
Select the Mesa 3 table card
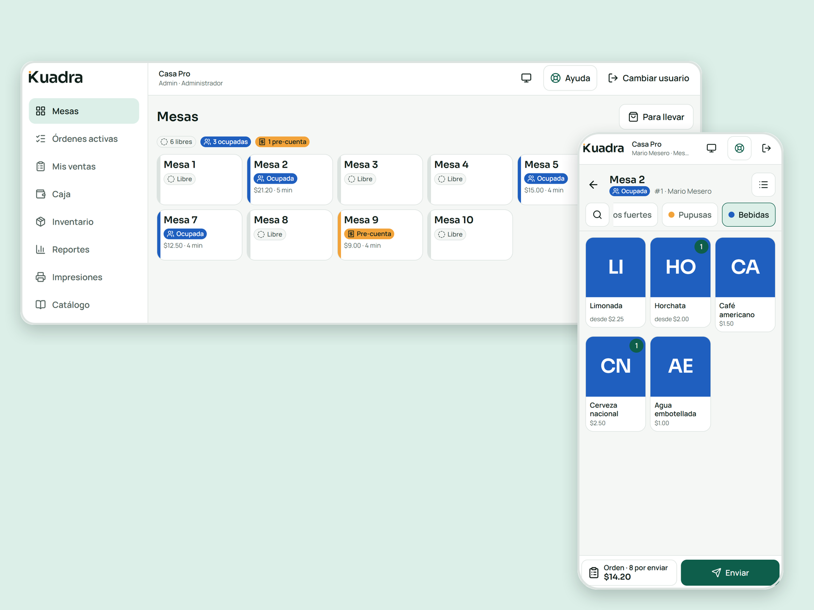tap(380, 179)
